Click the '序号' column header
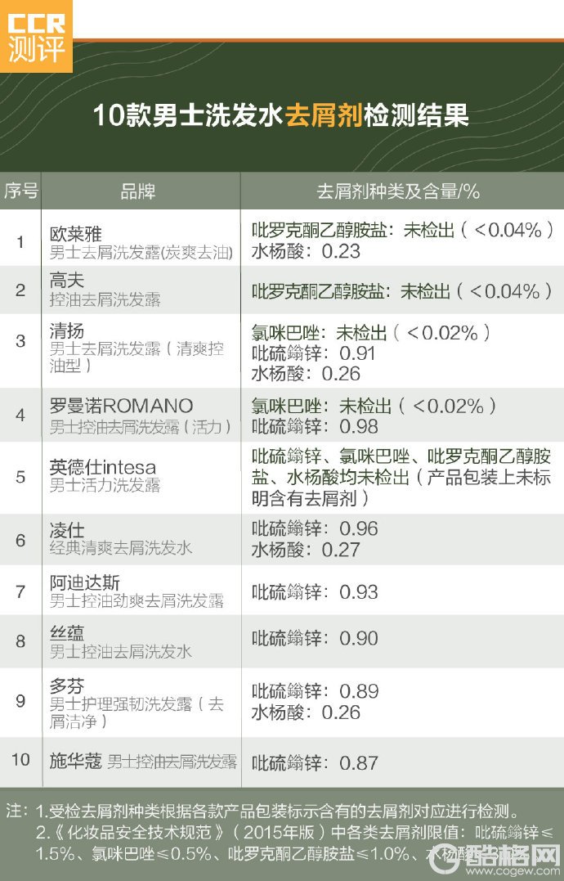Image resolution: width=564 pixels, height=881 pixels. [20, 191]
